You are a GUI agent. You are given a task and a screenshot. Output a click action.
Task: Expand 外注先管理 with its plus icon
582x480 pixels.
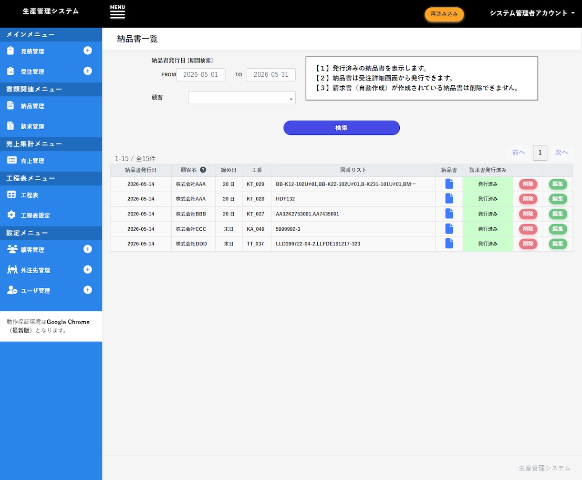(88, 269)
